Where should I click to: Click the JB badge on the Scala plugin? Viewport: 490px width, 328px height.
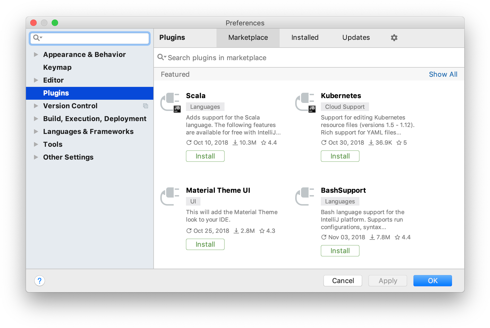(177, 109)
